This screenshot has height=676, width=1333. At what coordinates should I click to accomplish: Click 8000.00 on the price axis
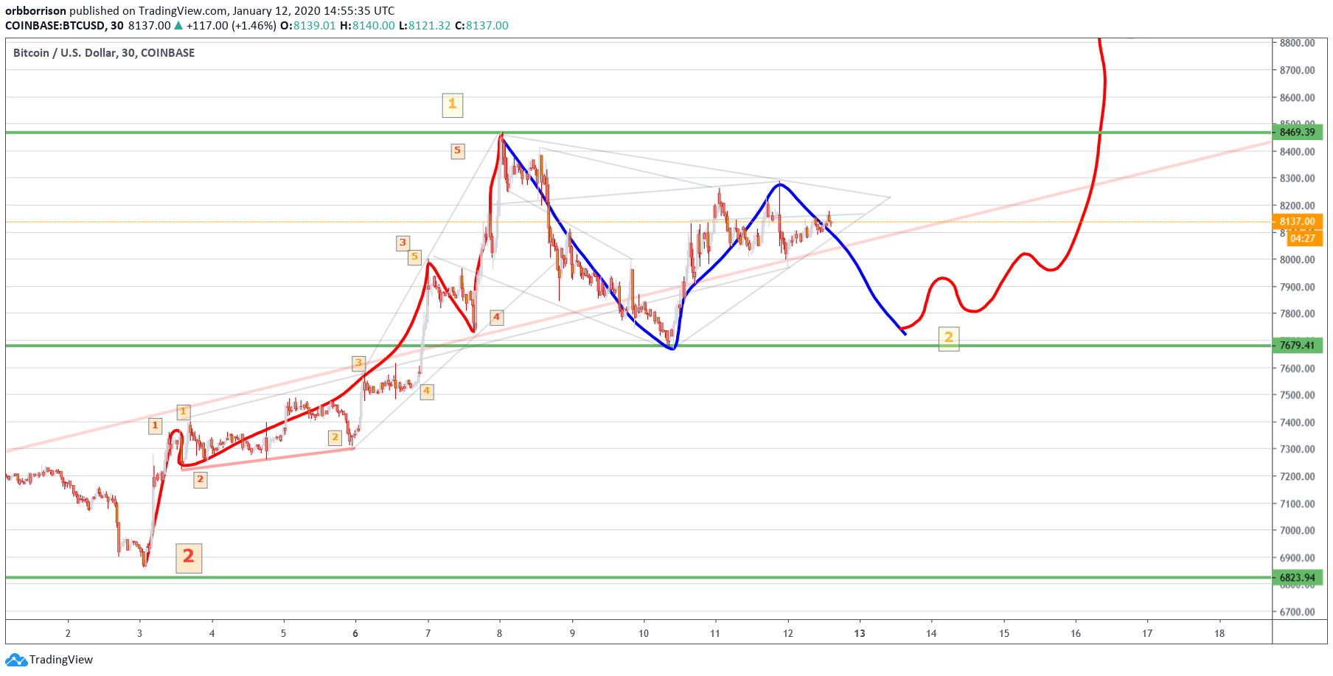pyautogui.click(x=1297, y=259)
